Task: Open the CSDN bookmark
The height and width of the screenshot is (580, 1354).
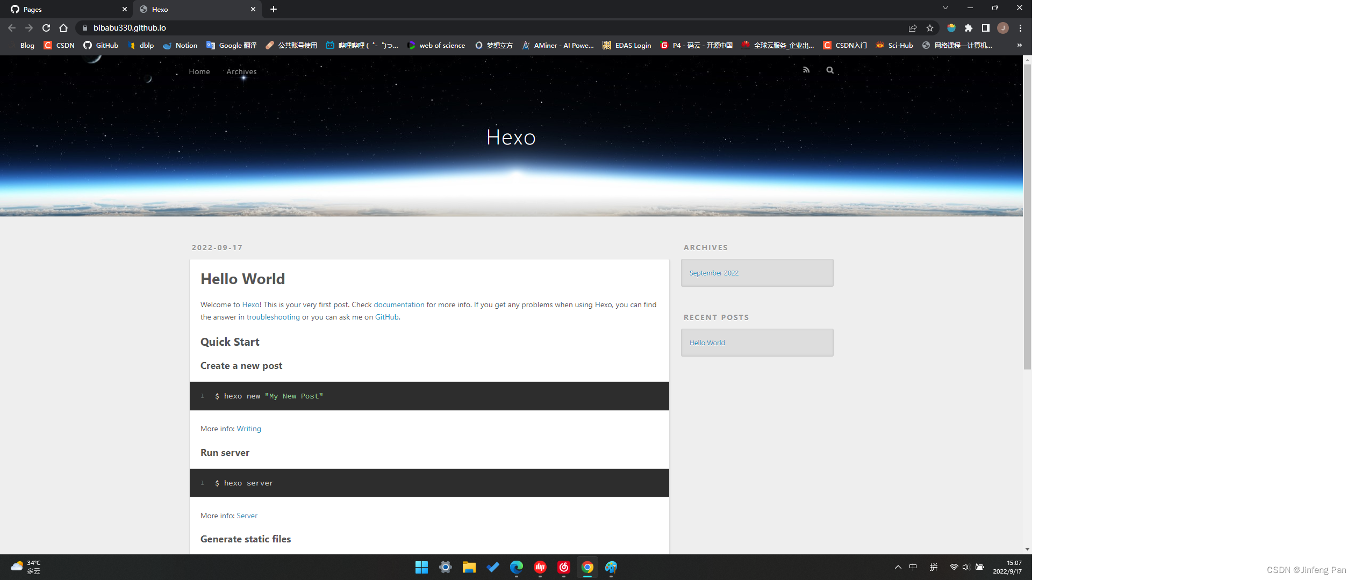Action: point(59,45)
